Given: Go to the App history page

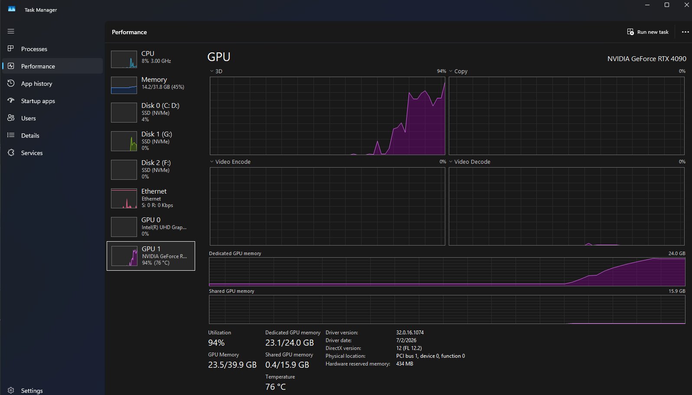Looking at the screenshot, I should [52, 83].
